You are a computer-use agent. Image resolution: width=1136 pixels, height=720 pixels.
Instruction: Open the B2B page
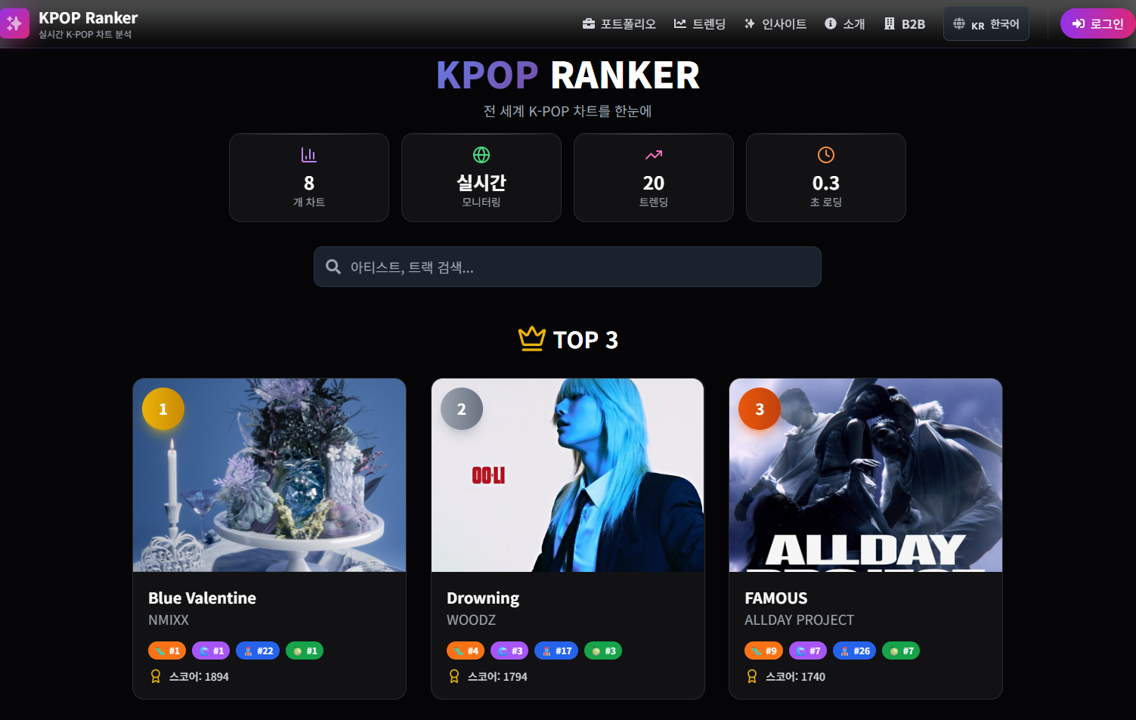pos(905,24)
